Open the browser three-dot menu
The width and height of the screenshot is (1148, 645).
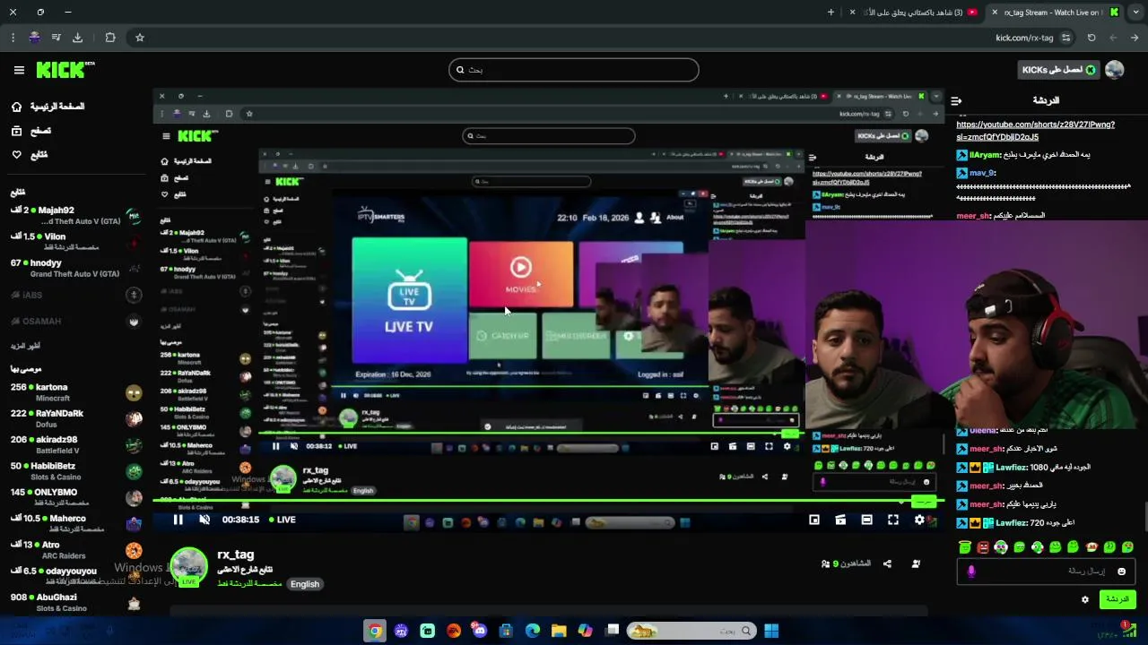click(x=13, y=38)
